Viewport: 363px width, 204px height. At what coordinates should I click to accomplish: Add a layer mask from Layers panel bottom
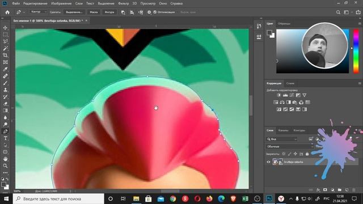point(325,190)
